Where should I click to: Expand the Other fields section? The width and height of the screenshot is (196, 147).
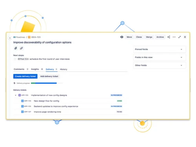(160, 65)
